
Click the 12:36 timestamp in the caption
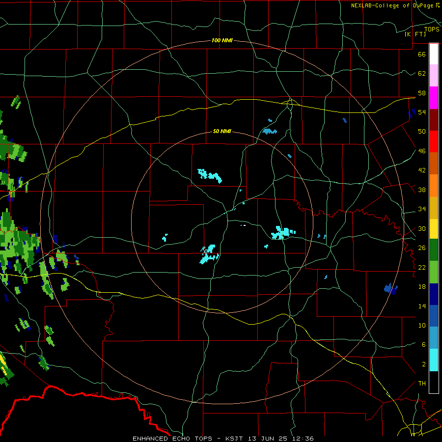click(x=303, y=439)
